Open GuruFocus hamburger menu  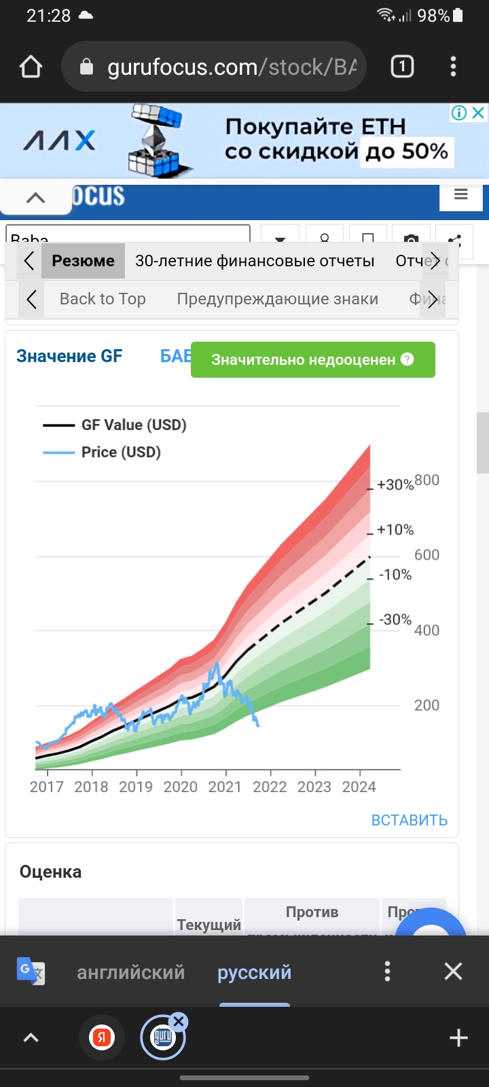(x=460, y=196)
